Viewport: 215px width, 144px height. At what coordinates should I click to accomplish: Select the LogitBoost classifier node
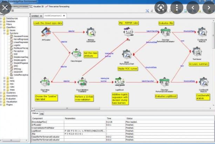click(120, 82)
